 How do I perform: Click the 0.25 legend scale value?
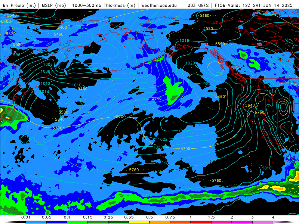click(x=108, y=217)
